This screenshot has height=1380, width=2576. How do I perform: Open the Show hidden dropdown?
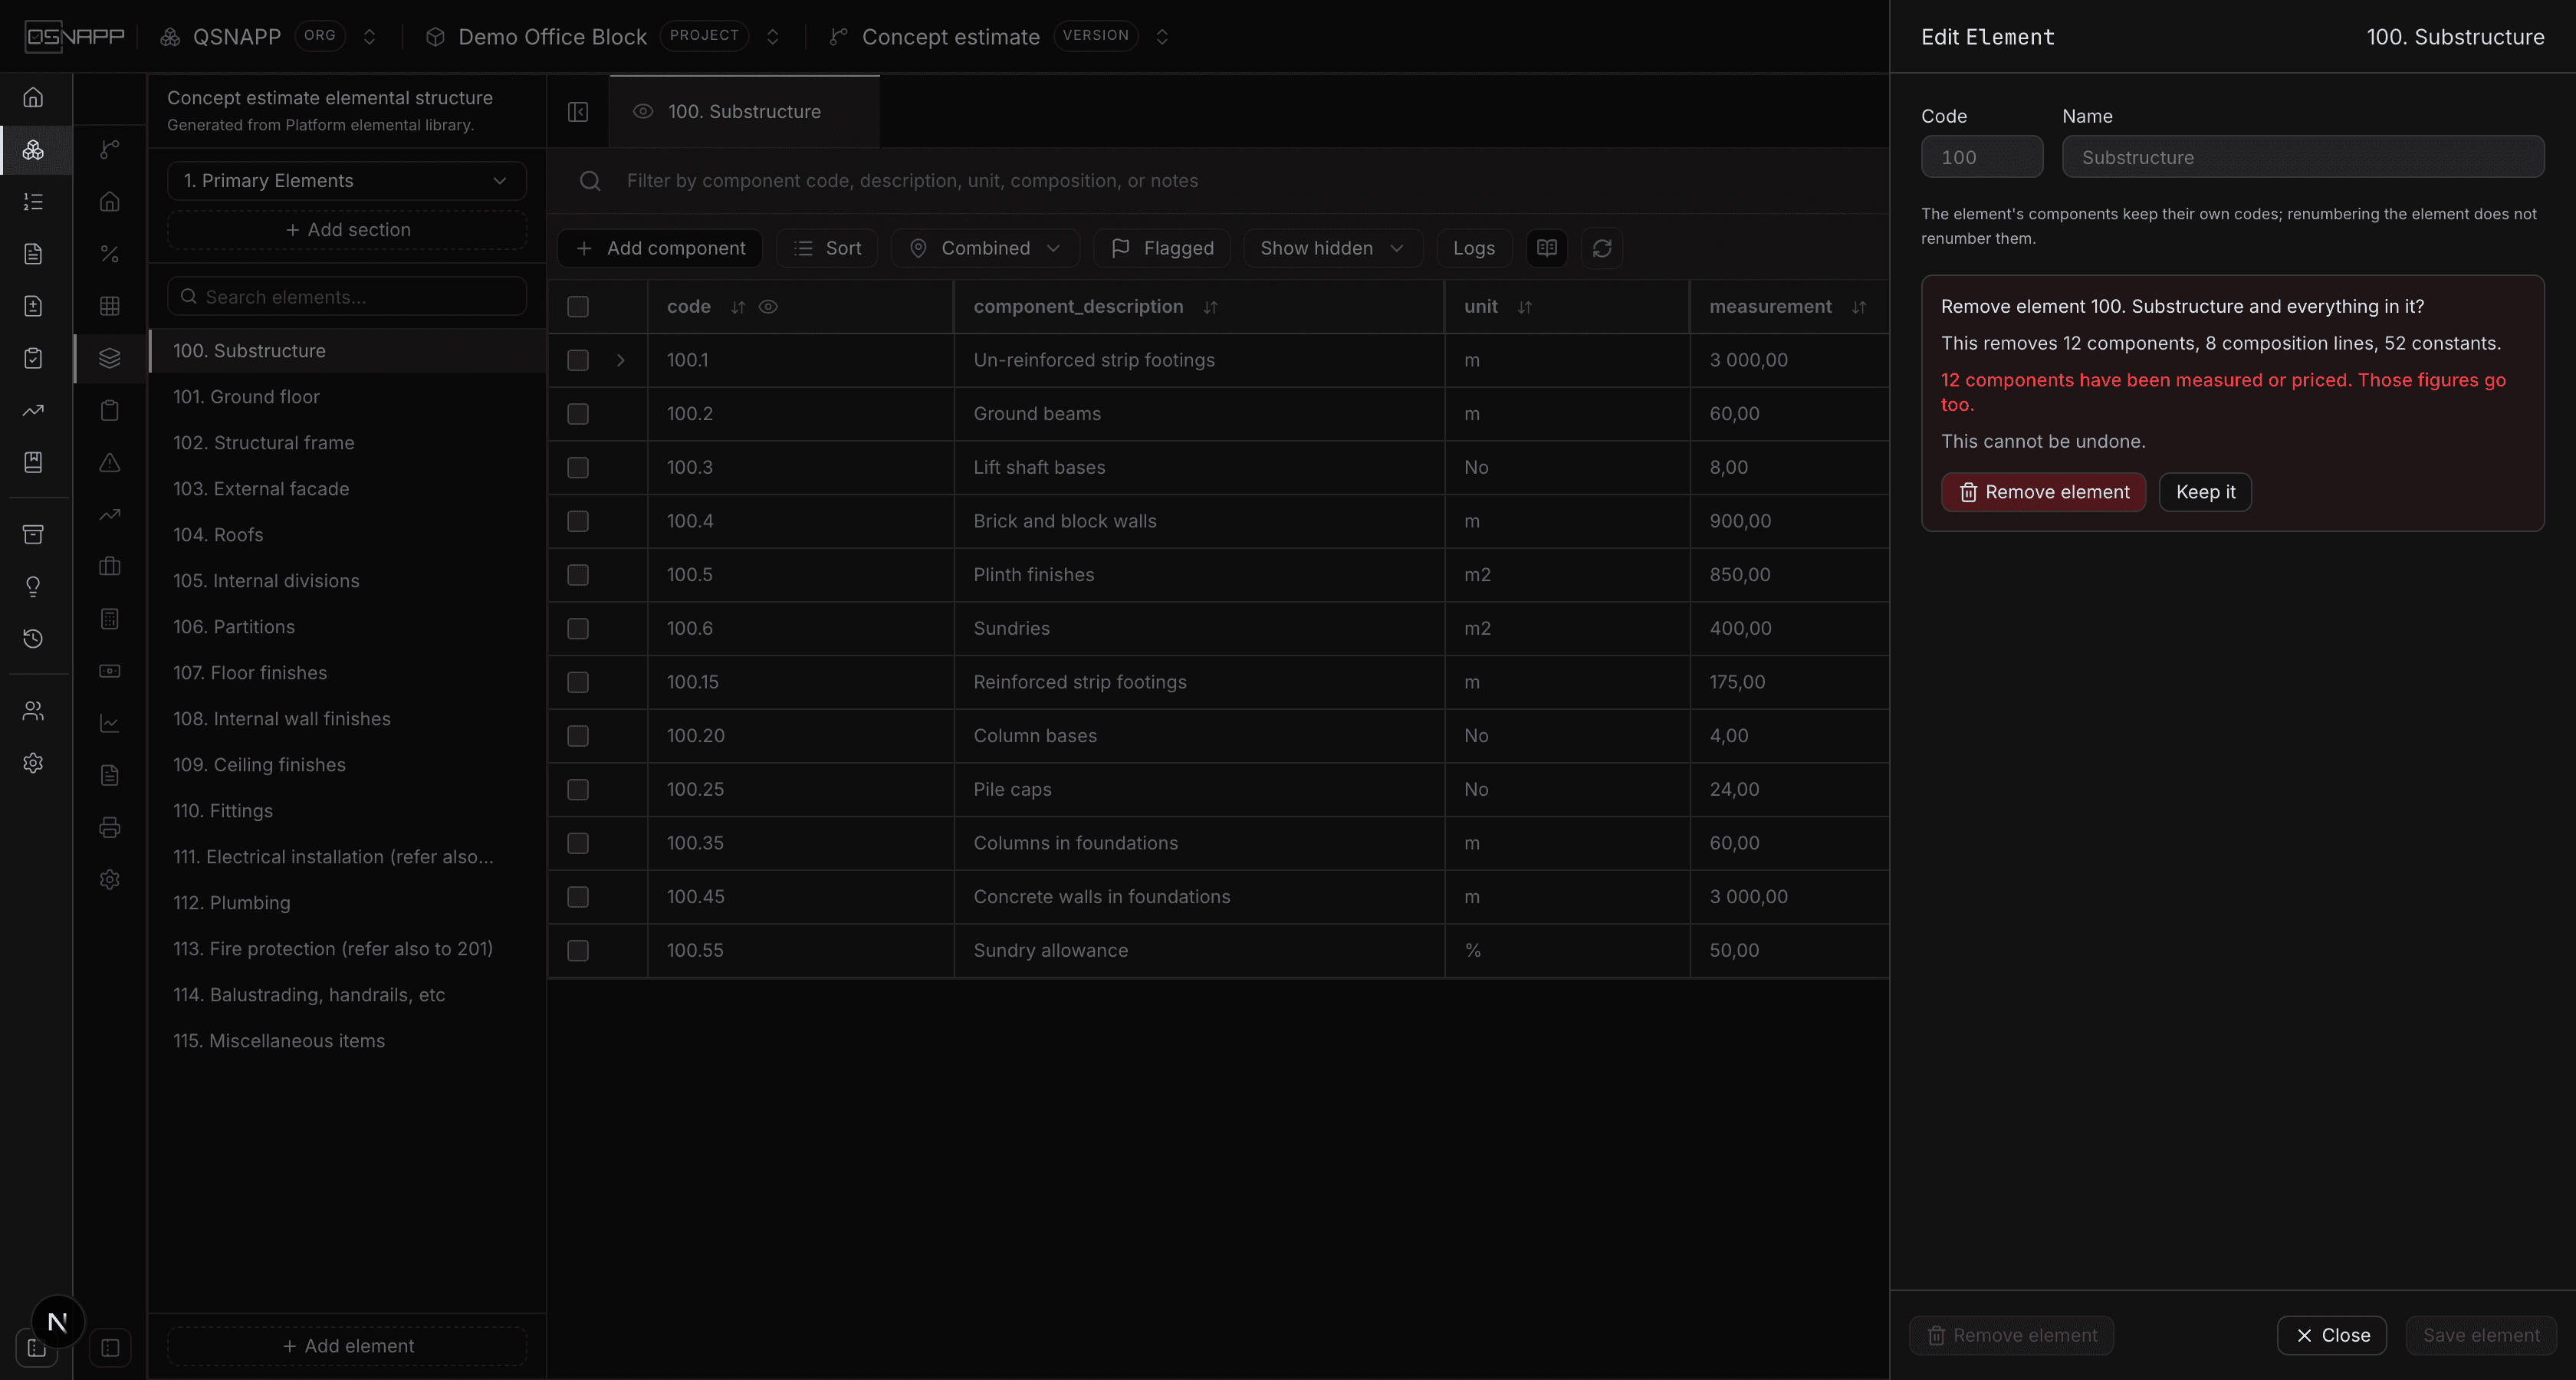click(1332, 248)
